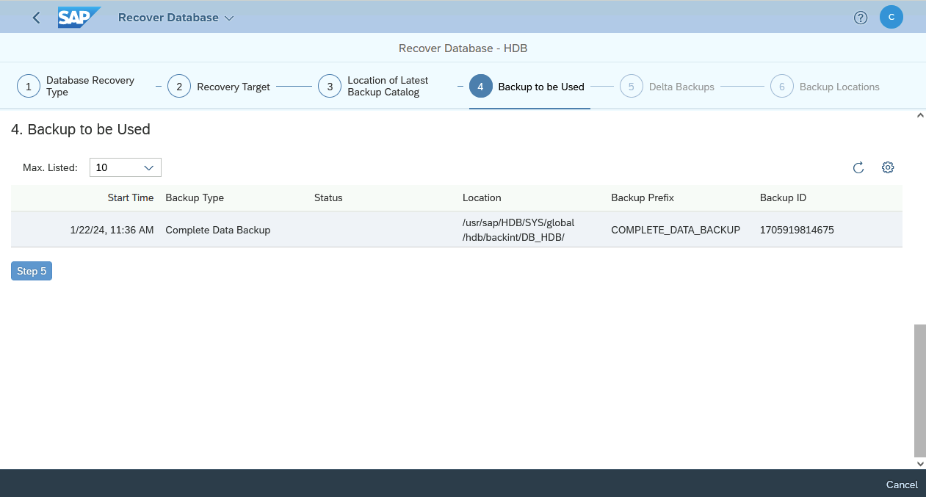926x497 pixels.
Task: Open the help question mark icon
Action: [861, 18]
